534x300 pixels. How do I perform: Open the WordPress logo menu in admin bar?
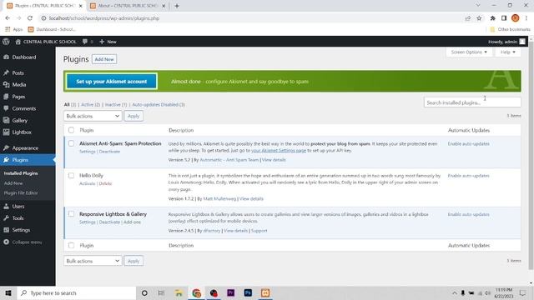click(6, 42)
